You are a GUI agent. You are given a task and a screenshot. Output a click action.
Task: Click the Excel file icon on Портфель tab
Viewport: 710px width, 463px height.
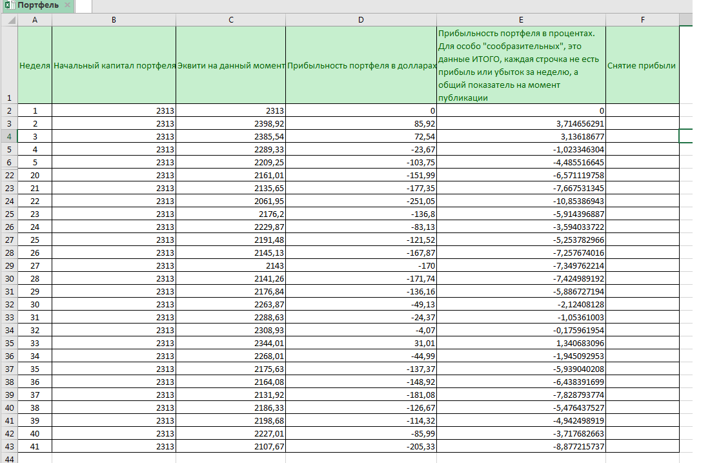pos(9,5)
